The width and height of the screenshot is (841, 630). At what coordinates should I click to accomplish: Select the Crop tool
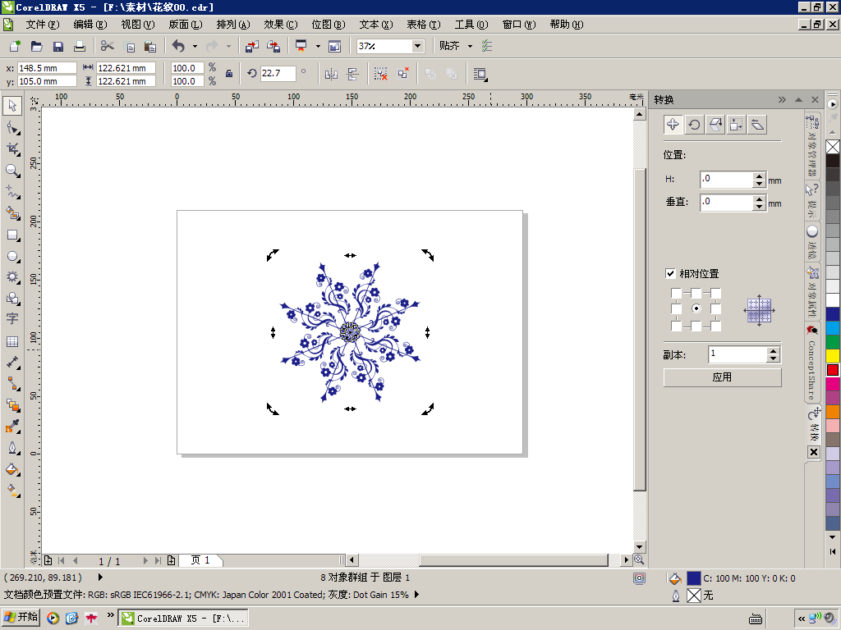click(12, 149)
